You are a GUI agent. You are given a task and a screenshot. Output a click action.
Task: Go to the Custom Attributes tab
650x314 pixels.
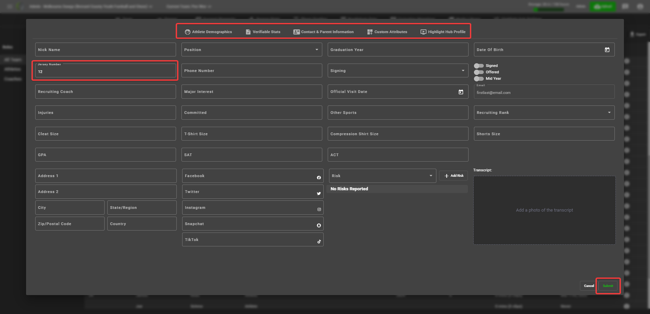click(387, 32)
